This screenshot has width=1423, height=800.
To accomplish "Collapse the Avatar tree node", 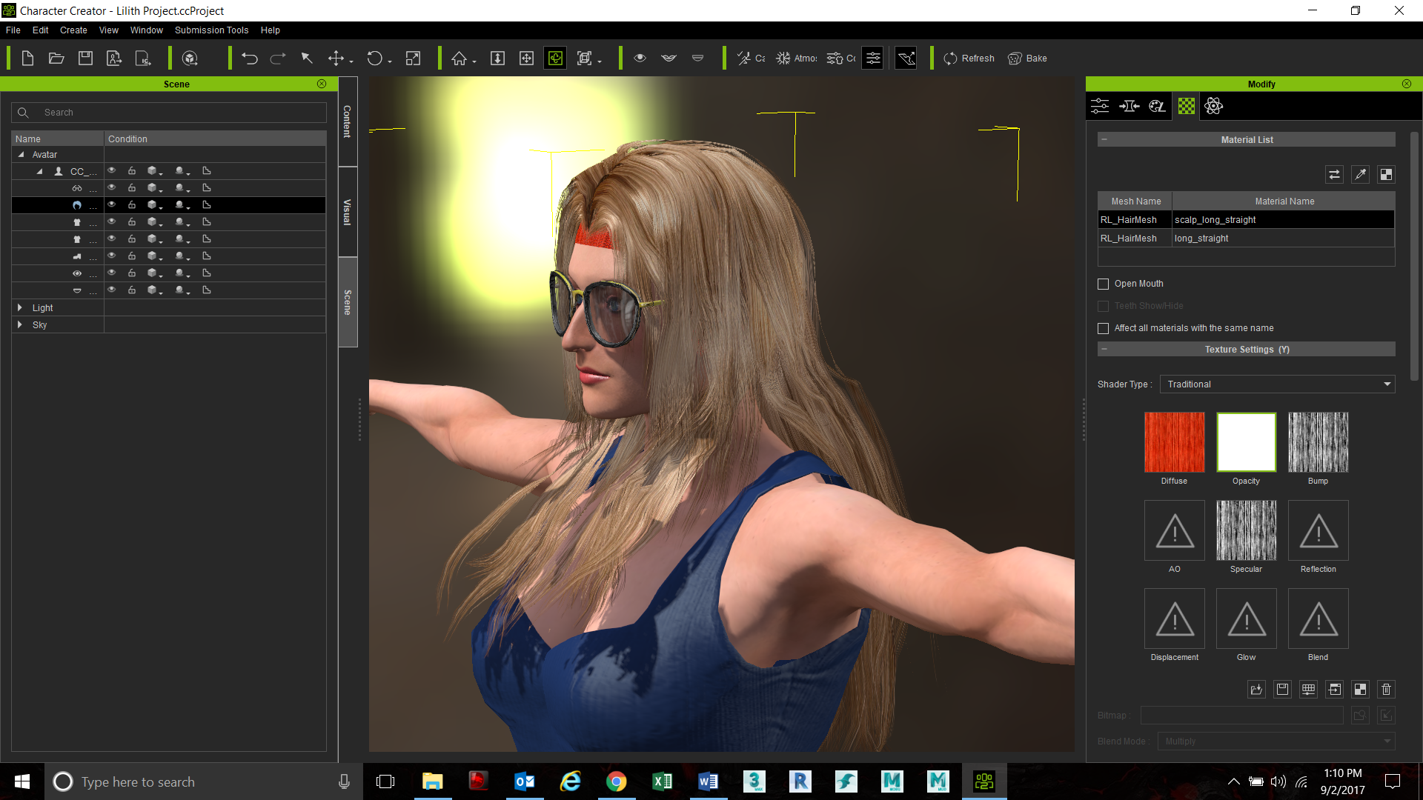I will (x=21, y=155).
